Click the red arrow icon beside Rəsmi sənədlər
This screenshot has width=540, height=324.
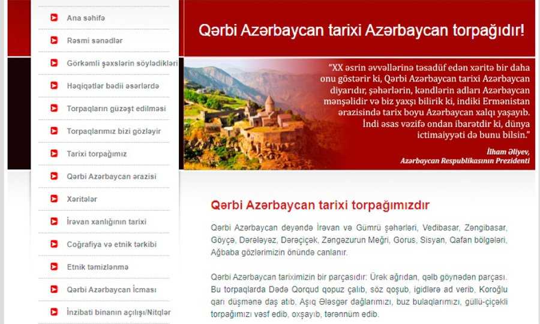click(x=54, y=40)
